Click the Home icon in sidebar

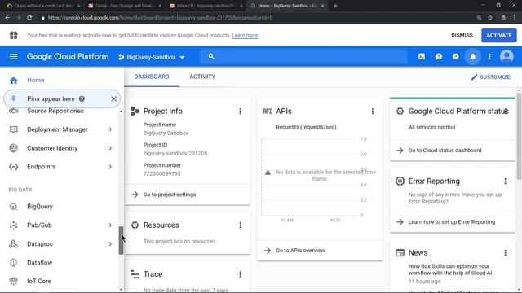coord(13,80)
